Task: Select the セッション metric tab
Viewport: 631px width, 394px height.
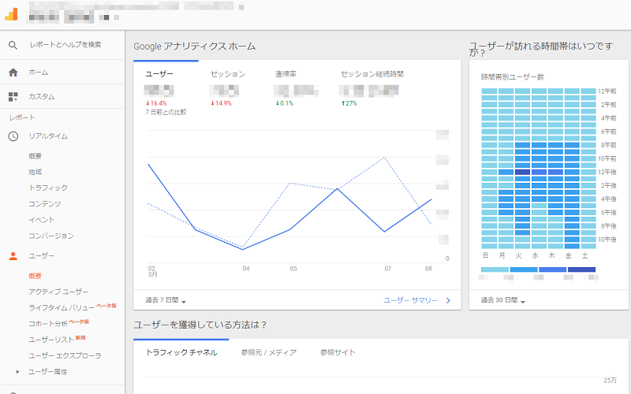Action: coord(228,74)
